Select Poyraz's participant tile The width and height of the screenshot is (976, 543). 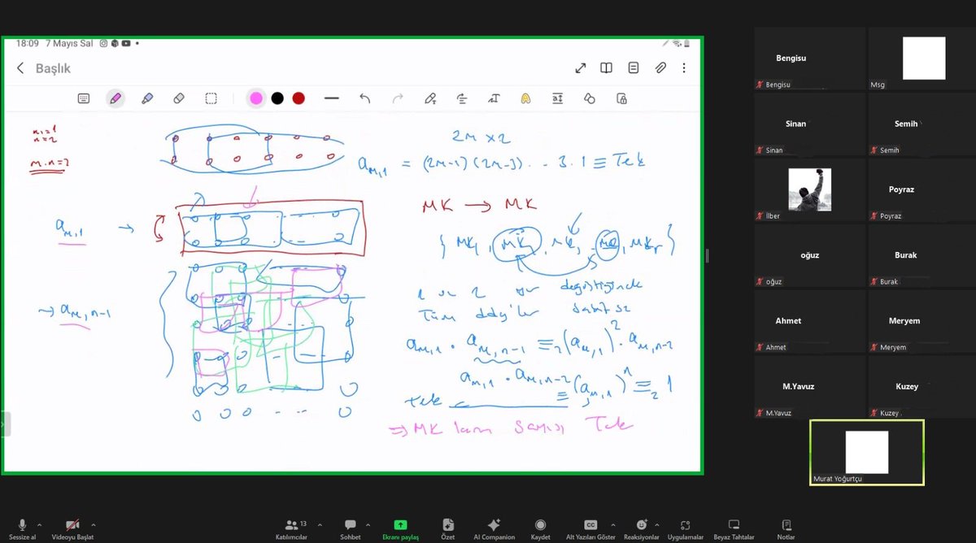click(922, 189)
